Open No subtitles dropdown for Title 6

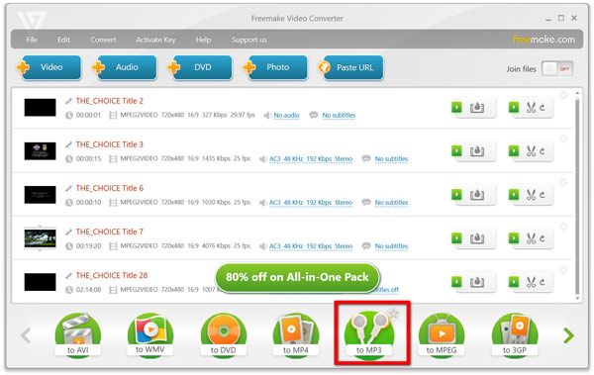391,202
